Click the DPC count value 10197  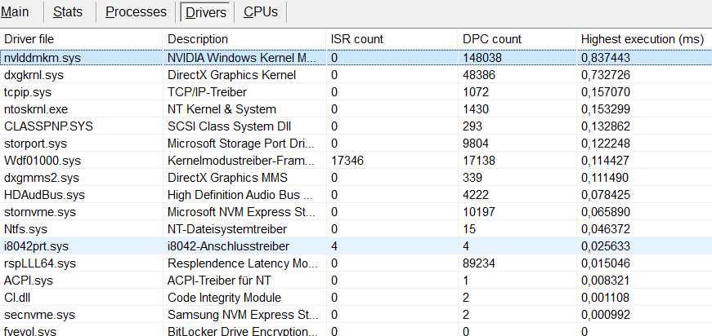(479, 212)
